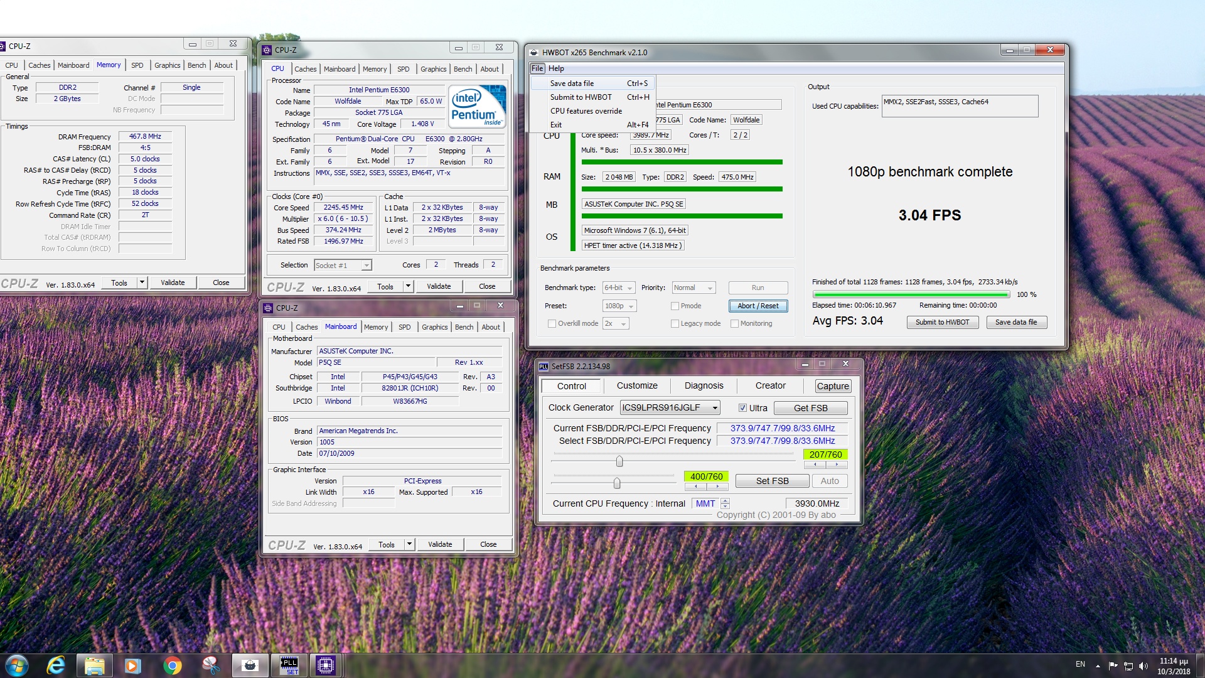The image size is (1205, 678).
Task: Click the Capture button in SetFSB
Action: tap(833, 386)
